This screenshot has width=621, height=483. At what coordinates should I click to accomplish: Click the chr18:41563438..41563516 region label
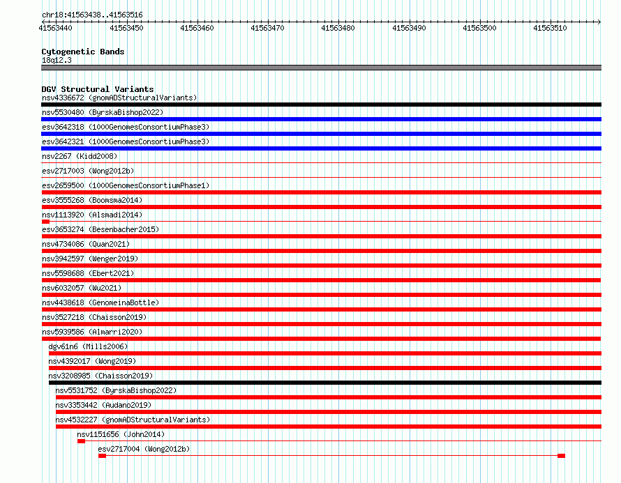pyautogui.click(x=92, y=15)
